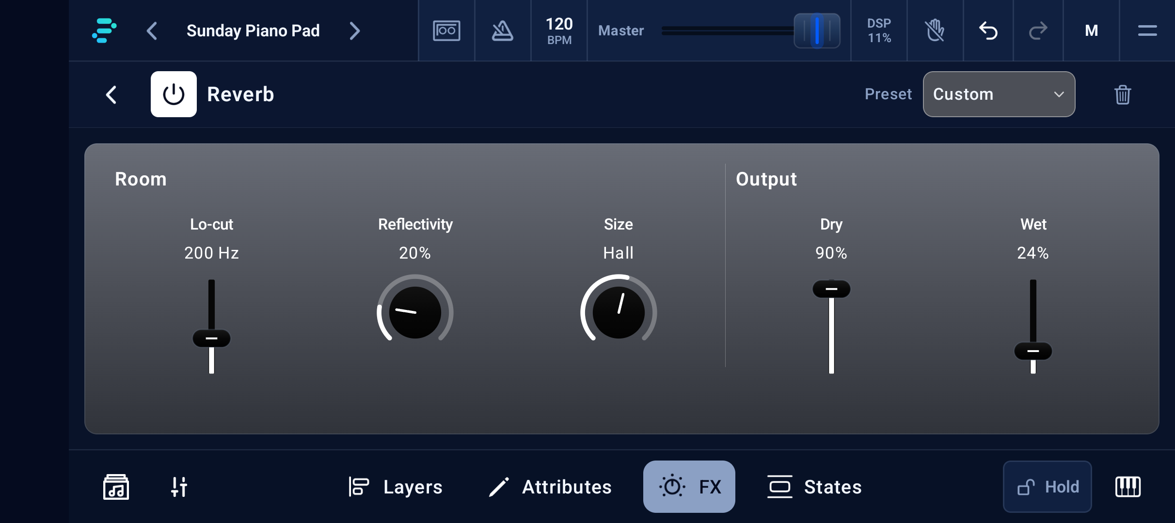Toggle the Hold lock button
1175x523 pixels.
1048,487
